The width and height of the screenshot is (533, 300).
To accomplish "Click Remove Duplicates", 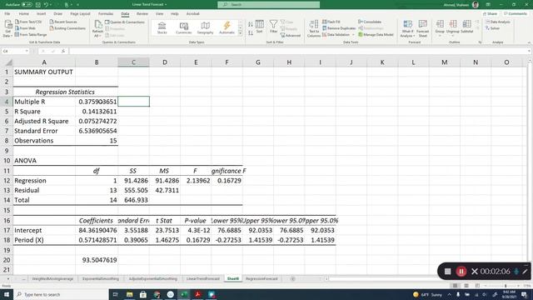I will 339,28.
